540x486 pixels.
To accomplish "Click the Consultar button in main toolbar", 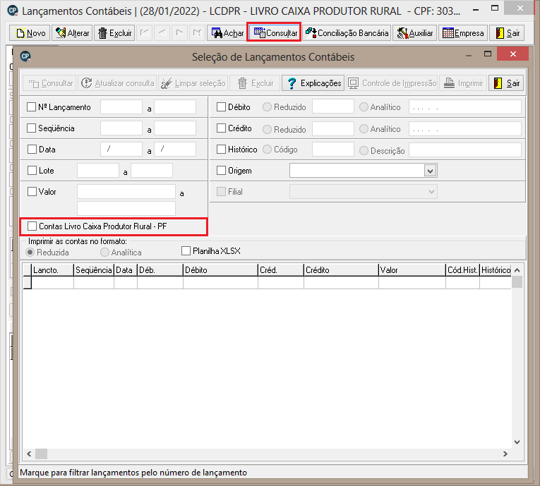I will pyautogui.click(x=274, y=33).
